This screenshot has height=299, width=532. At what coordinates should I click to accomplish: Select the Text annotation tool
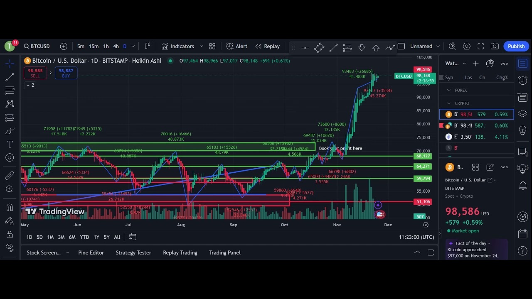pyautogui.click(x=10, y=145)
